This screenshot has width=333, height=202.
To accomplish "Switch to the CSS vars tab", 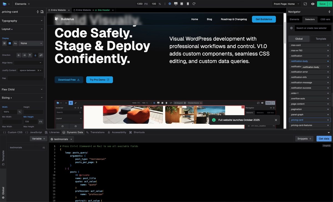I will click(325, 19).
